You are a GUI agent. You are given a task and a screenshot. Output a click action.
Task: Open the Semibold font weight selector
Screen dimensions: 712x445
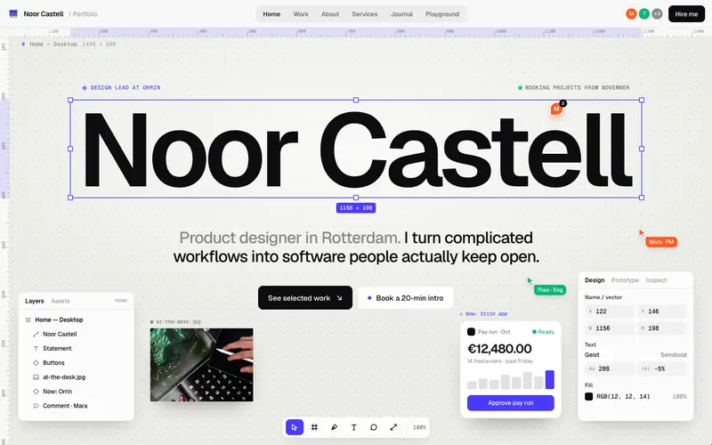click(674, 354)
